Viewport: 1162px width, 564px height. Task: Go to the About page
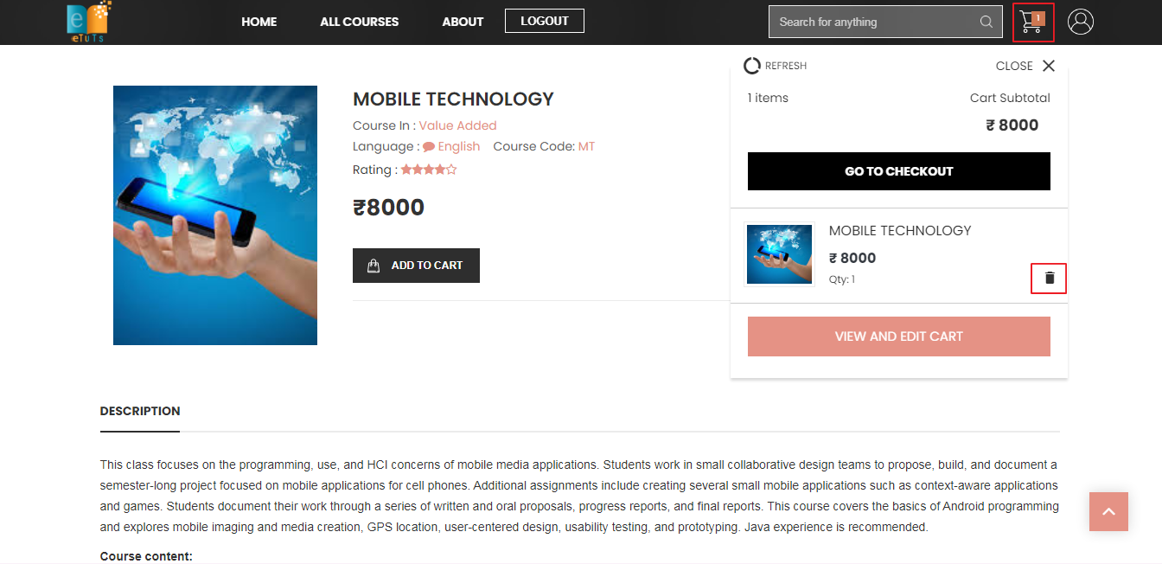tap(463, 22)
